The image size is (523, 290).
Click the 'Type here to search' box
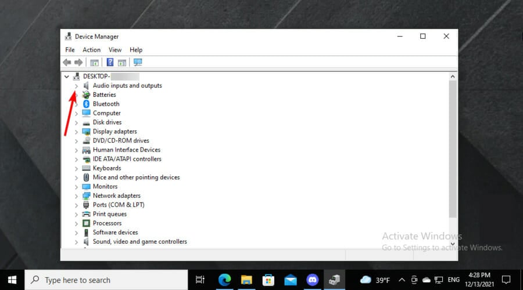pyautogui.click(x=106, y=280)
